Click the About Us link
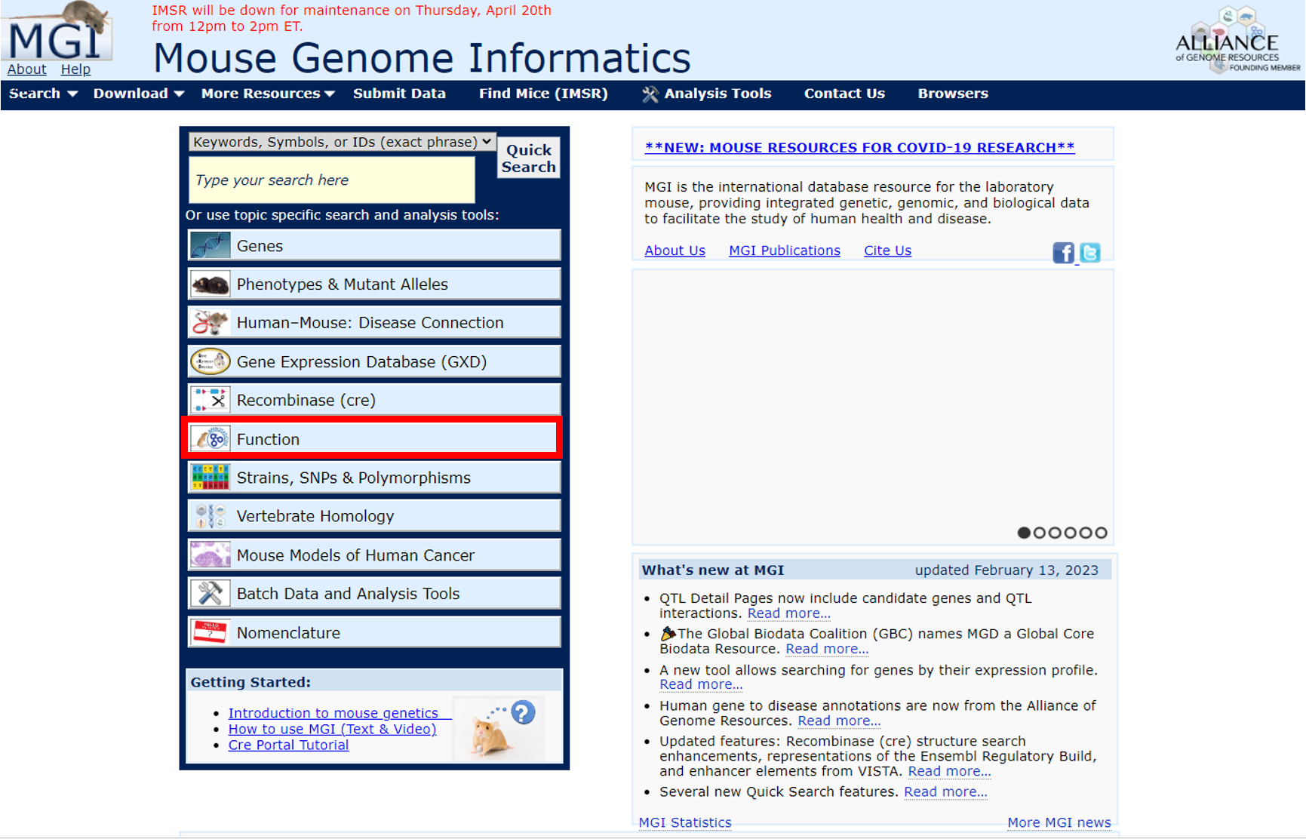 675,250
